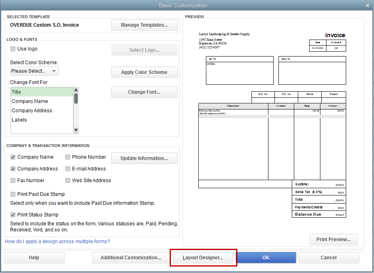Image resolution: width=374 pixels, height=273 pixels.
Task: Select Company Address in font list
Action: point(42,110)
